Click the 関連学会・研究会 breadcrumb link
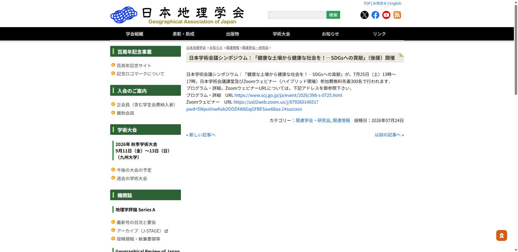Screen dimensions: 518x252 pos(255,48)
